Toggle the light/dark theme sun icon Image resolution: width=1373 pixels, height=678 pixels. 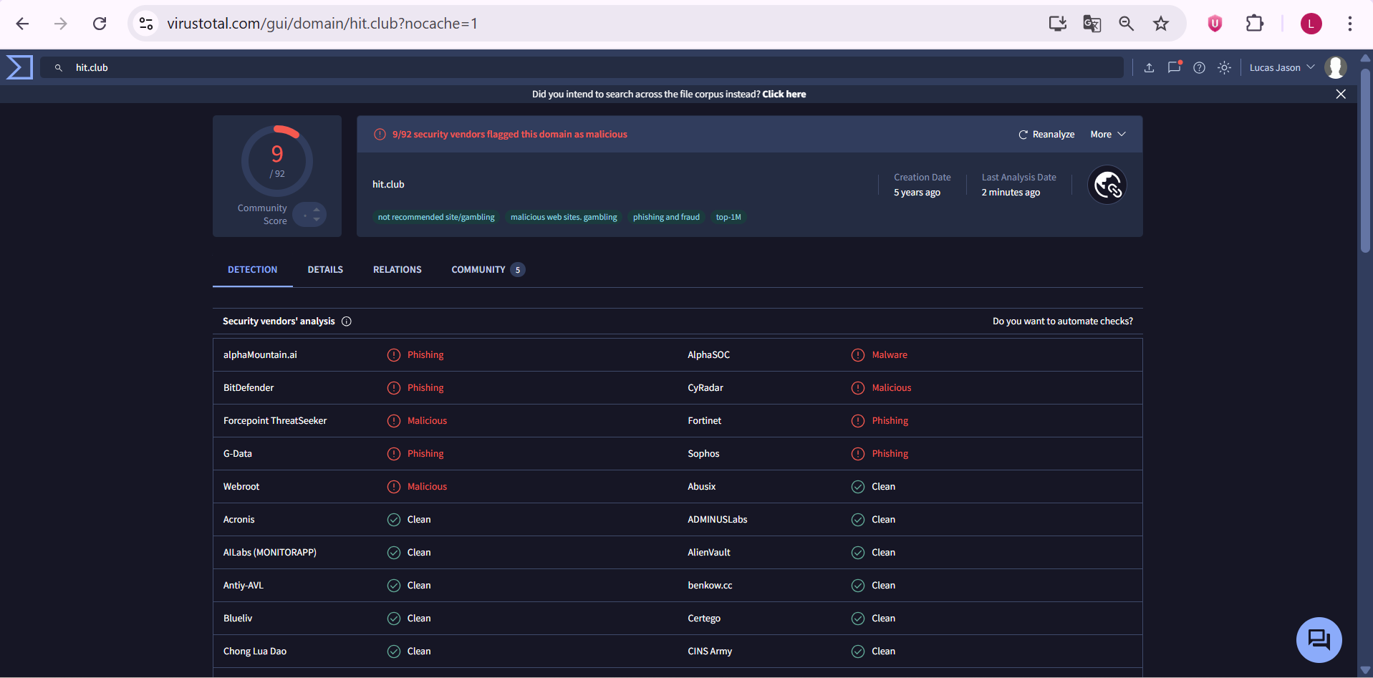pyautogui.click(x=1224, y=67)
